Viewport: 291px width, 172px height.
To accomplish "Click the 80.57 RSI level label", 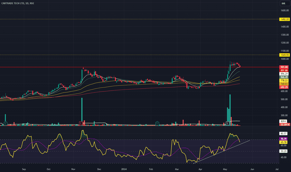I will click(284, 134).
